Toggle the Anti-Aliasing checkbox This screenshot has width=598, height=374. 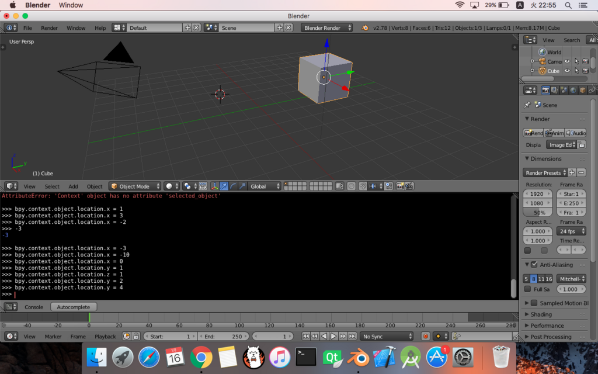coord(534,265)
